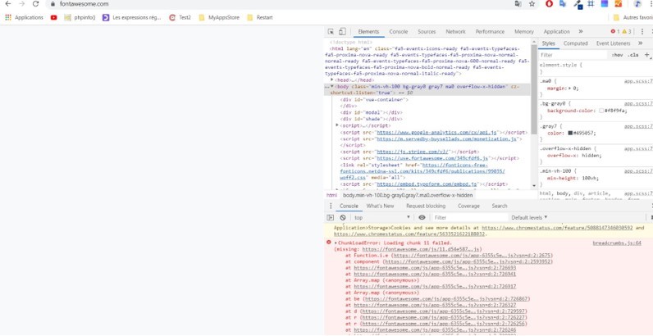Open the console drawer three-dot menu

point(331,207)
